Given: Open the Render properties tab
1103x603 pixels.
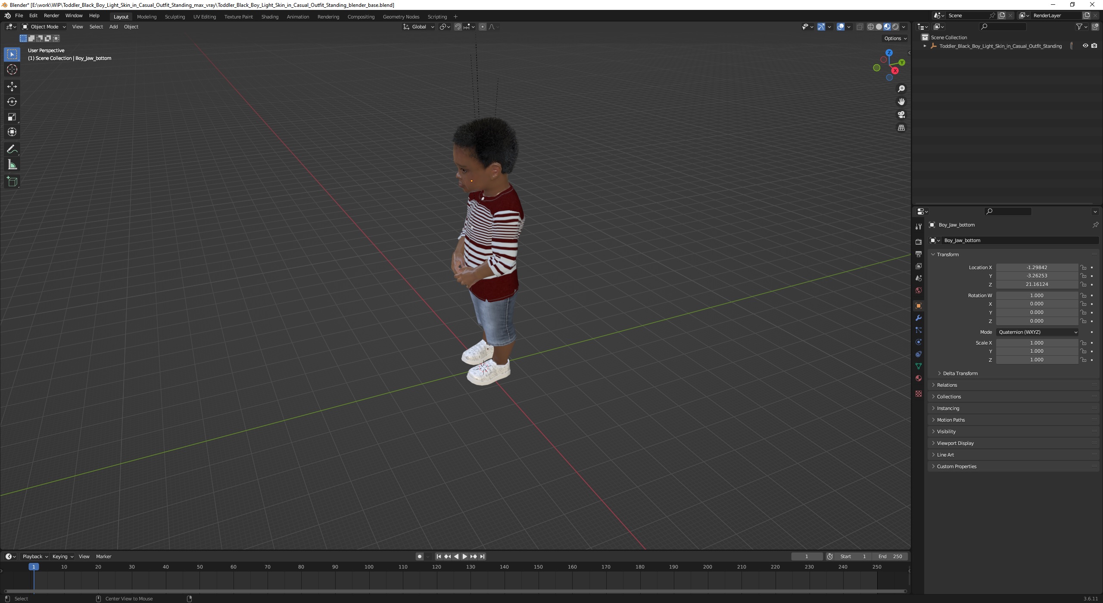Looking at the screenshot, I should point(919,242).
